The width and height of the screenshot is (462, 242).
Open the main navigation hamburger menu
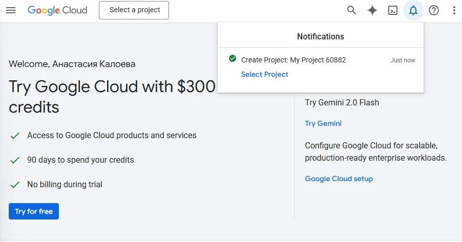pyautogui.click(x=11, y=10)
